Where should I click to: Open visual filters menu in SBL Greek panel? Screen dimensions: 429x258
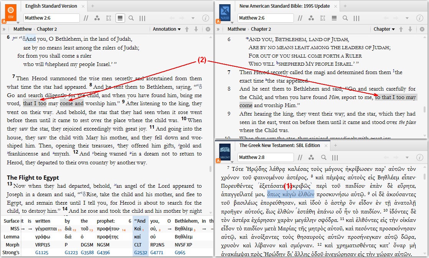point(311,157)
